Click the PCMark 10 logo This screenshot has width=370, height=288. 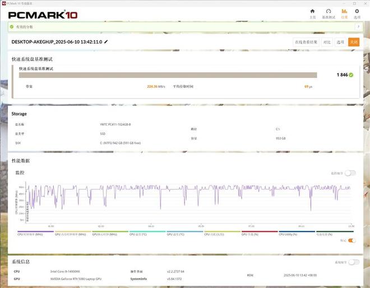(x=42, y=14)
